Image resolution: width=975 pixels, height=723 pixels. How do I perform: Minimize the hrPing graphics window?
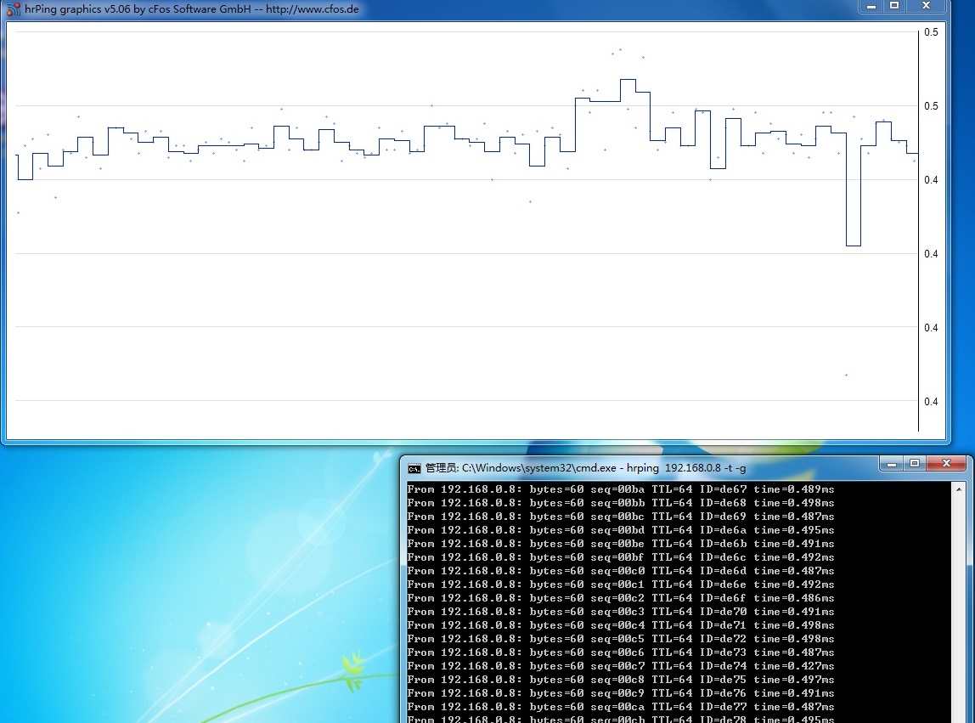pos(871,7)
